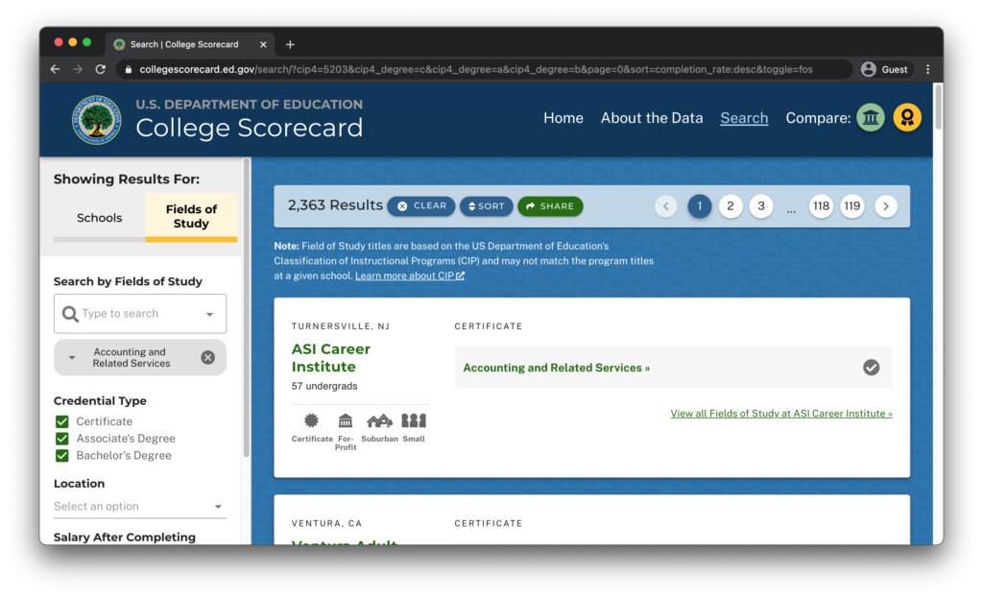Open the Chrome three-dot menu
The width and height of the screenshot is (983, 597).
coord(928,69)
